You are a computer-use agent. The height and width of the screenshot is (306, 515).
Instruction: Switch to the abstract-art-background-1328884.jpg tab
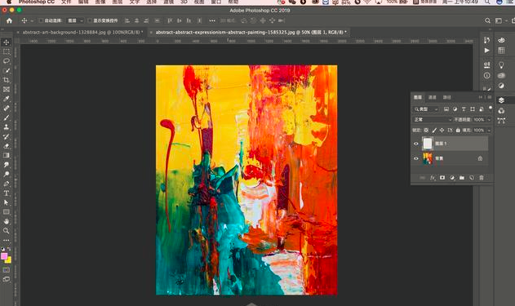pos(81,32)
